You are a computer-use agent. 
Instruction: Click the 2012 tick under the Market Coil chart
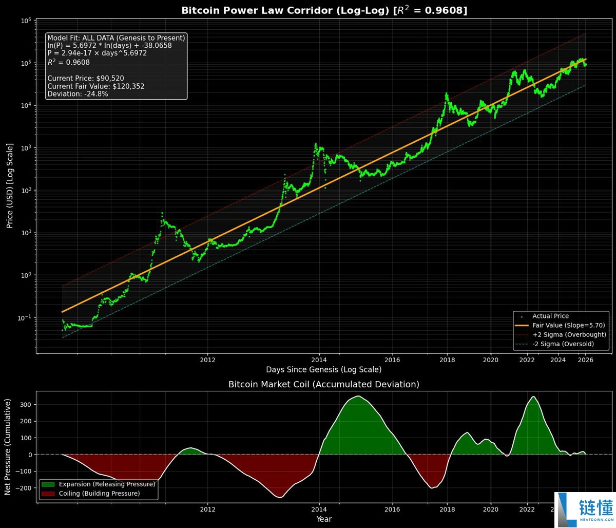208,510
